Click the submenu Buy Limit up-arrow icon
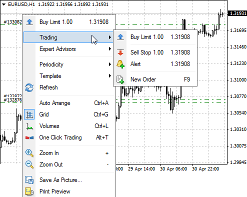Screen dimensions: 247x197 pos(120,37)
